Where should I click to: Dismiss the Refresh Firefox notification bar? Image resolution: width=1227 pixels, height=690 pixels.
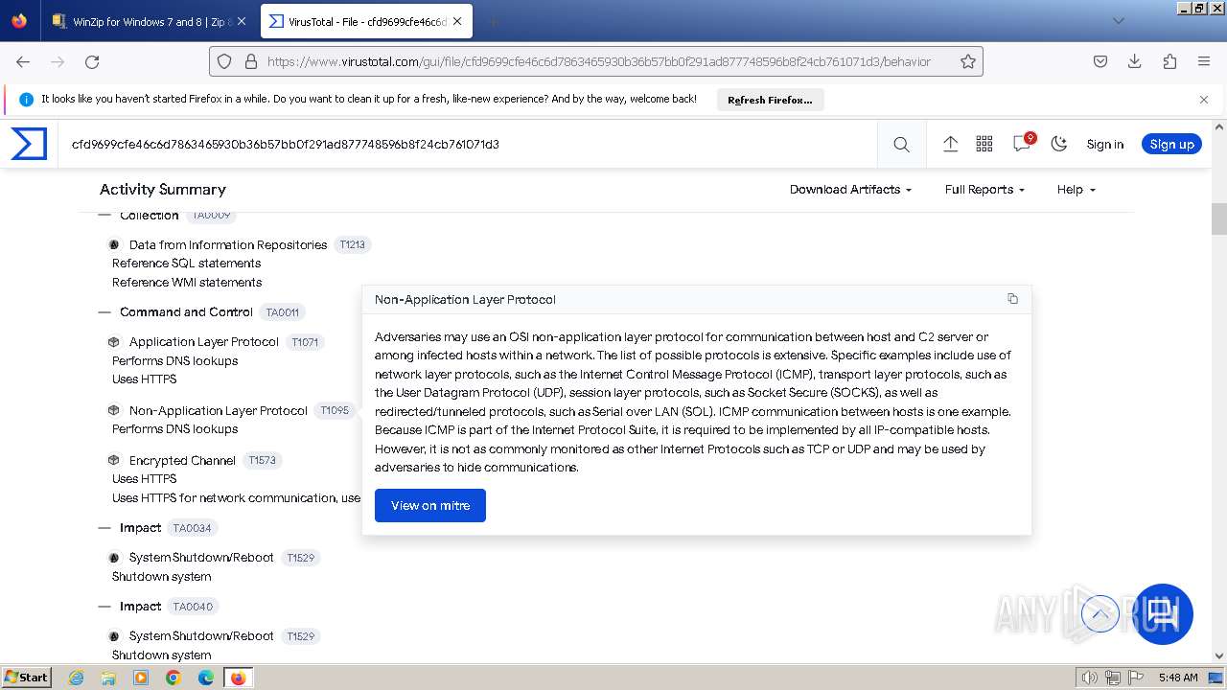tap(1204, 99)
